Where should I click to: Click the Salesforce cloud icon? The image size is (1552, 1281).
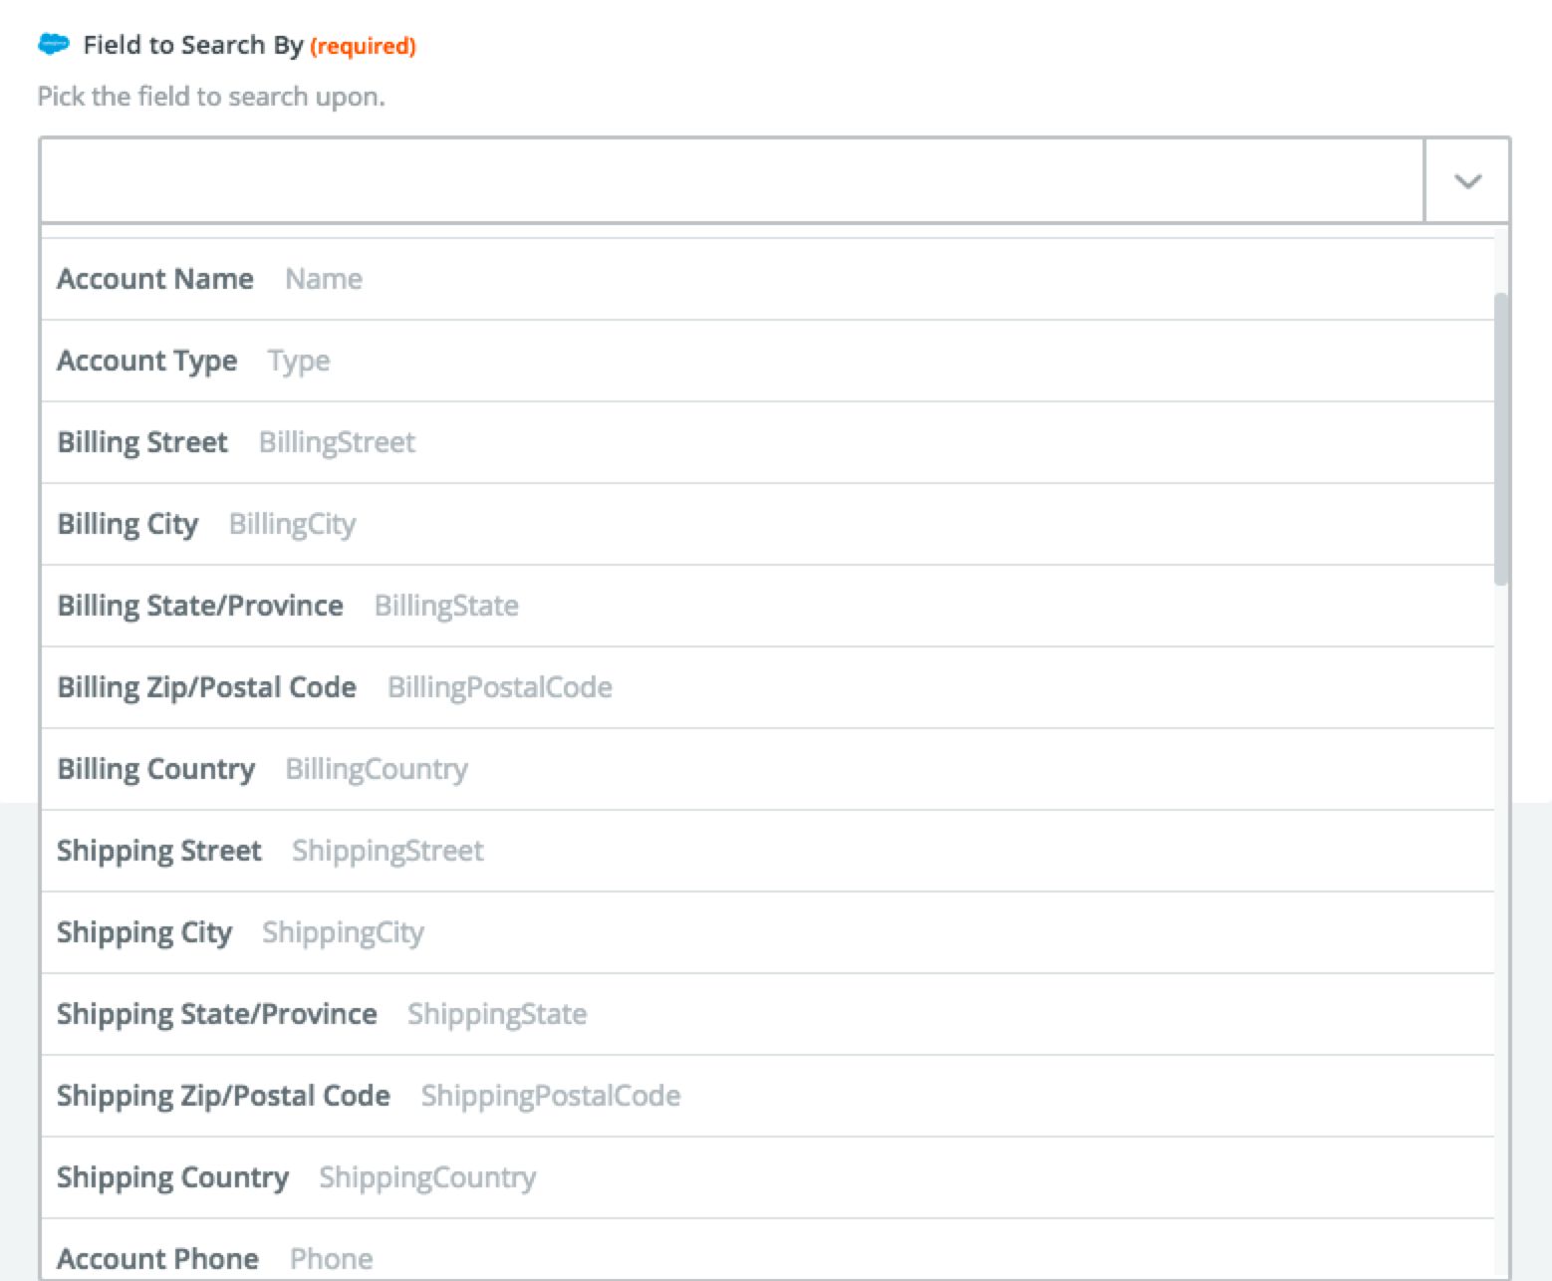tap(53, 45)
